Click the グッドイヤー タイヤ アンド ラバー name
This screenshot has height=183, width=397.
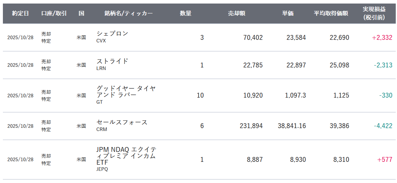point(126,92)
